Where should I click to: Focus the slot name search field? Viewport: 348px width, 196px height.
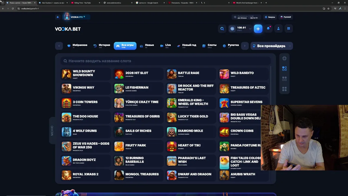pyautogui.click(x=166, y=61)
